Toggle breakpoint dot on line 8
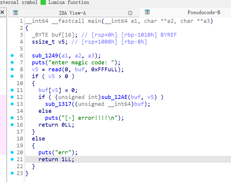 (12, 69)
